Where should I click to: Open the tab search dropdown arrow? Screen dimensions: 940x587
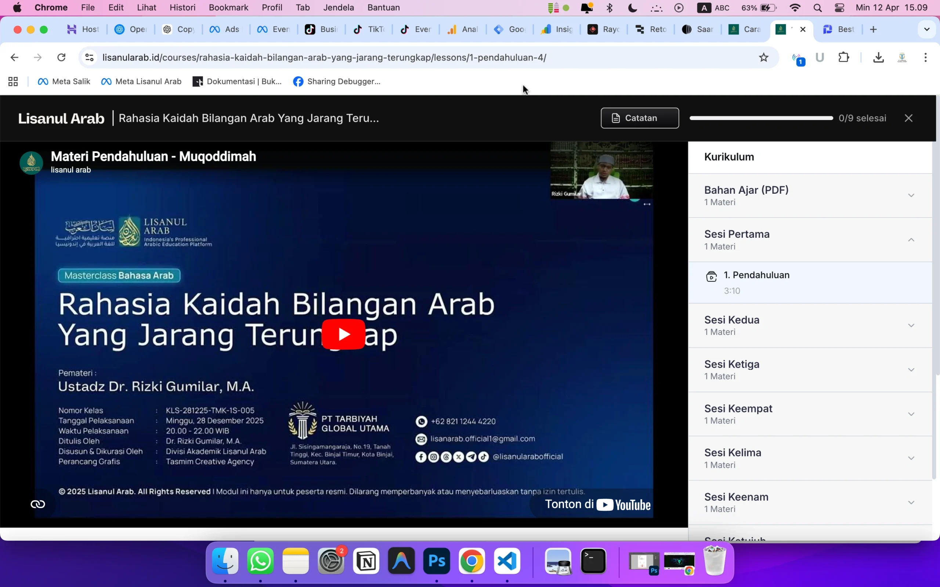[x=927, y=29]
